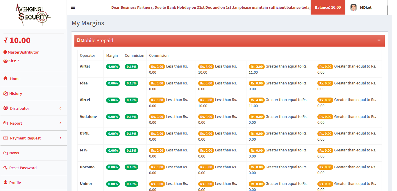Viewport: 397px width, 191px height.
Task: Click the Operator column header
Action: [87, 55]
